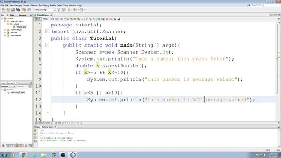
Task: Switch to the Services tab
Action: pyautogui.click(x=22, y=15)
